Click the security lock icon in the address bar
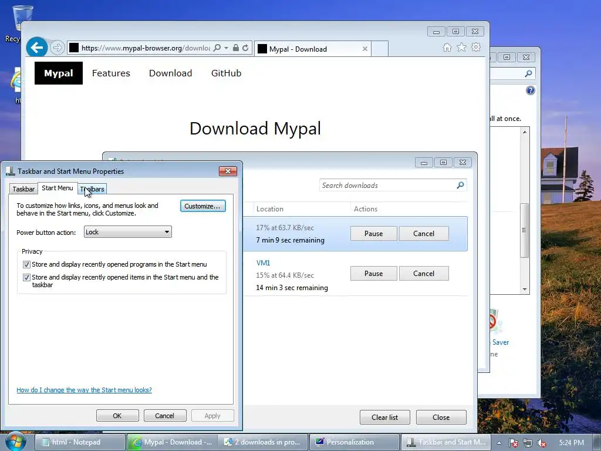The image size is (601, 451). [236, 48]
